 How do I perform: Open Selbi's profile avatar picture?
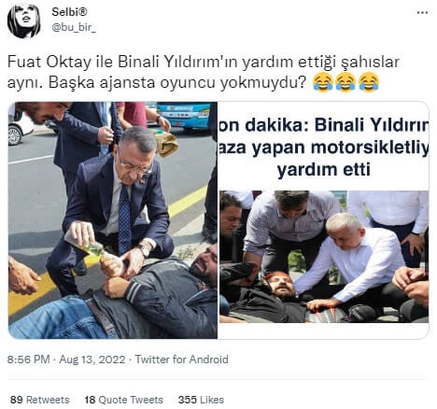click(23, 21)
